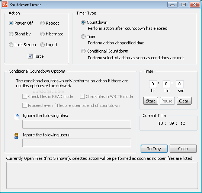Click the hr timer field
The image size is (202, 193).
click(x=153, y=84)
